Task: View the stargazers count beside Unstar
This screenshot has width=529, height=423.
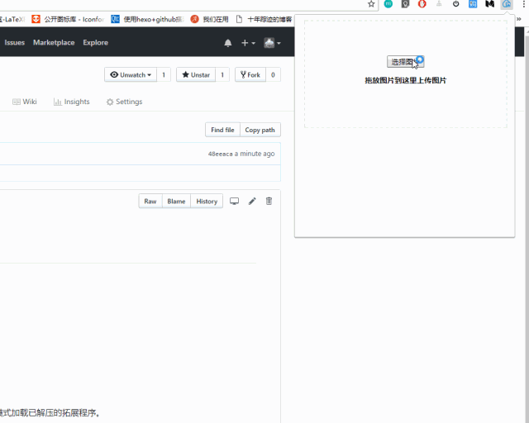Action: pyautogui.click(x=222, y=75)
